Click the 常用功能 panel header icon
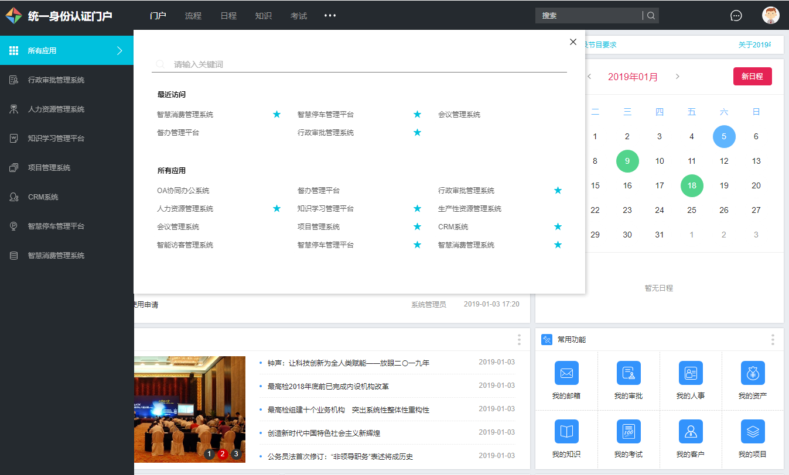789x475 pixels. [547, 339]
